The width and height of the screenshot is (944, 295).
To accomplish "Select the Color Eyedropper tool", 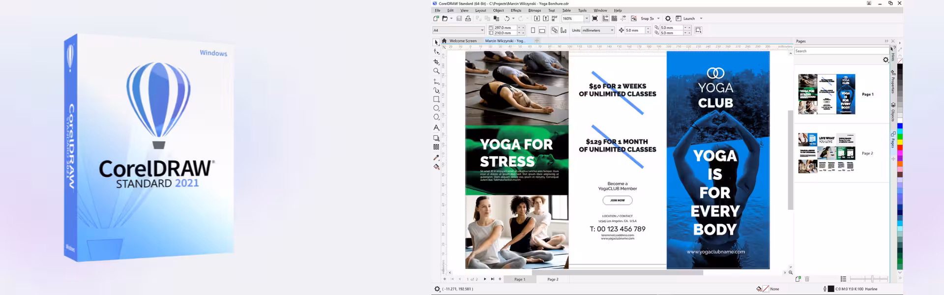I will tap(436, 158).
